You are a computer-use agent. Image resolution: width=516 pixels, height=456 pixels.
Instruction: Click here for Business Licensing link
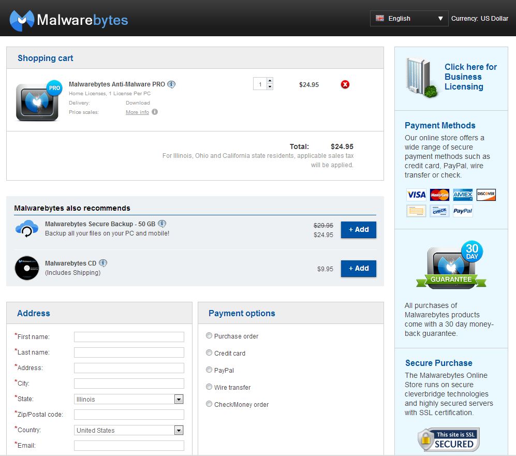[470, 77]
